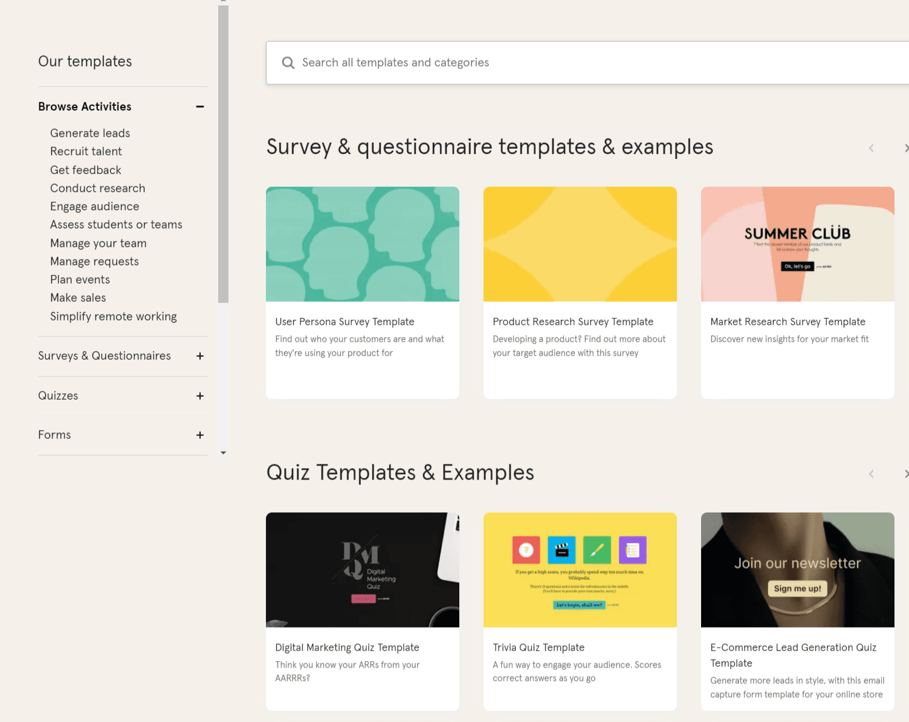The width and height of the screenshot is (909, 722).
Task: Choose Get feedback in sidebar
Action: tap(85, 170)
